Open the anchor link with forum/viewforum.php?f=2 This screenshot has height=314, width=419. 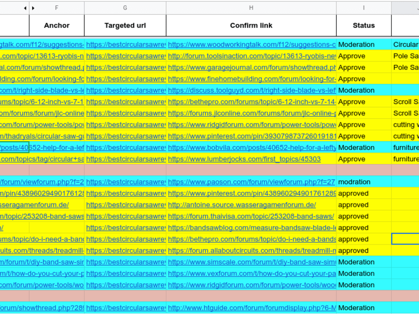(42, 182)
